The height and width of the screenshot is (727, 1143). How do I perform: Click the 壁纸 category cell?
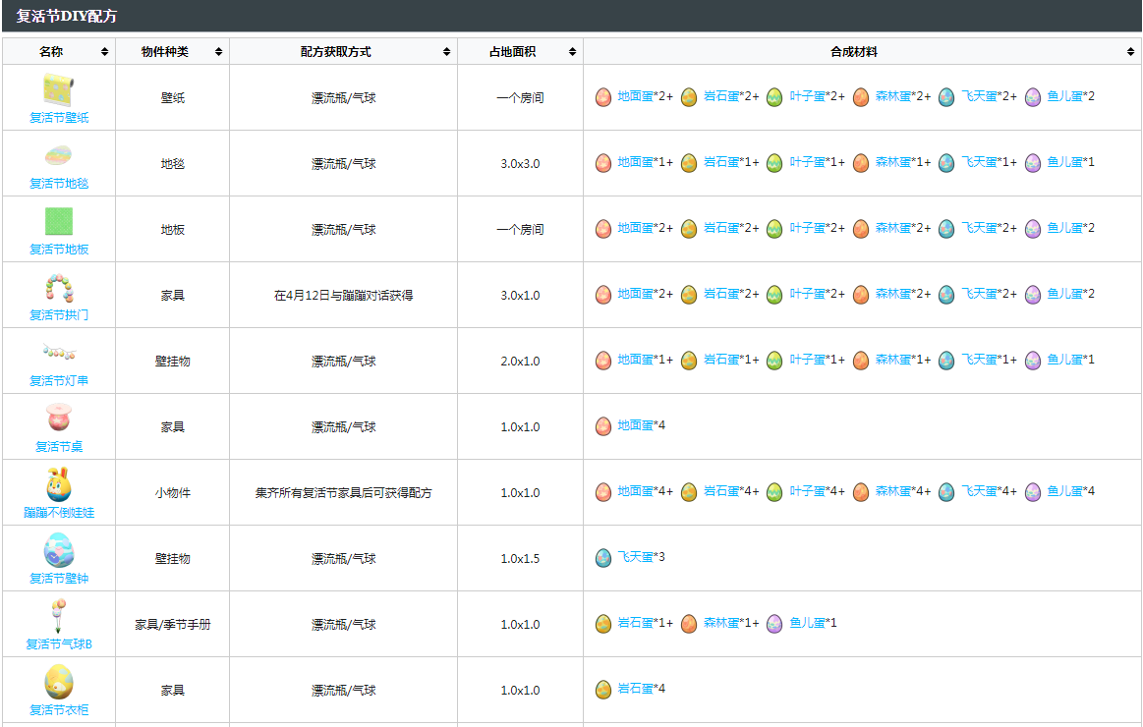pyautogui.click(x=173, y=97)
